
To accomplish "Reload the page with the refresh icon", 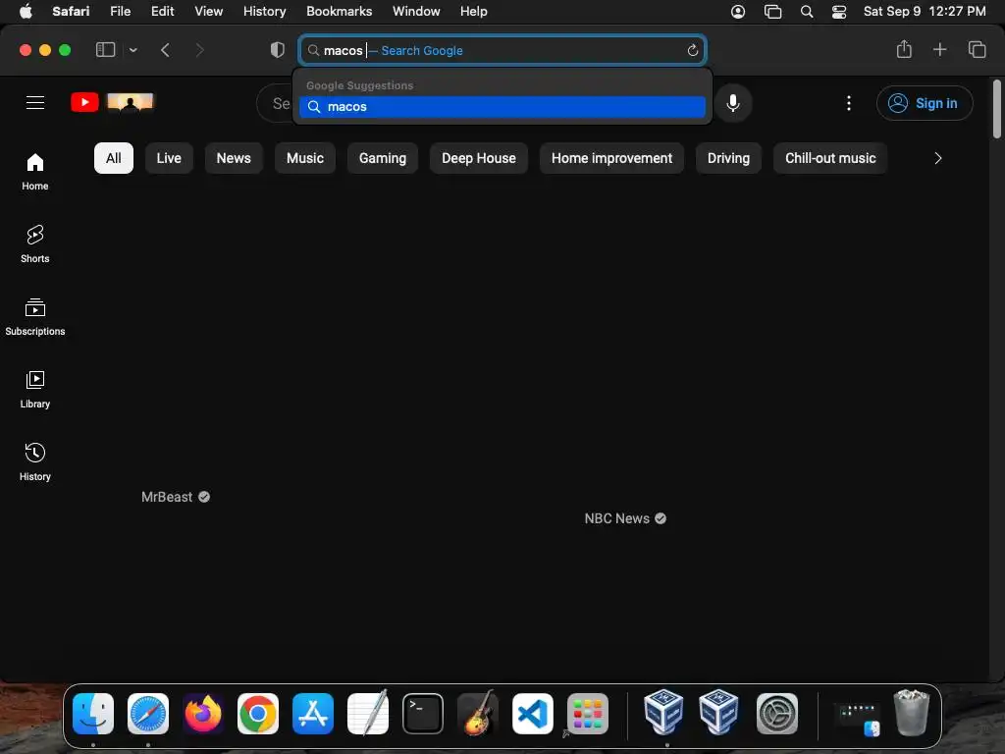I will click(x=692, y=51).
